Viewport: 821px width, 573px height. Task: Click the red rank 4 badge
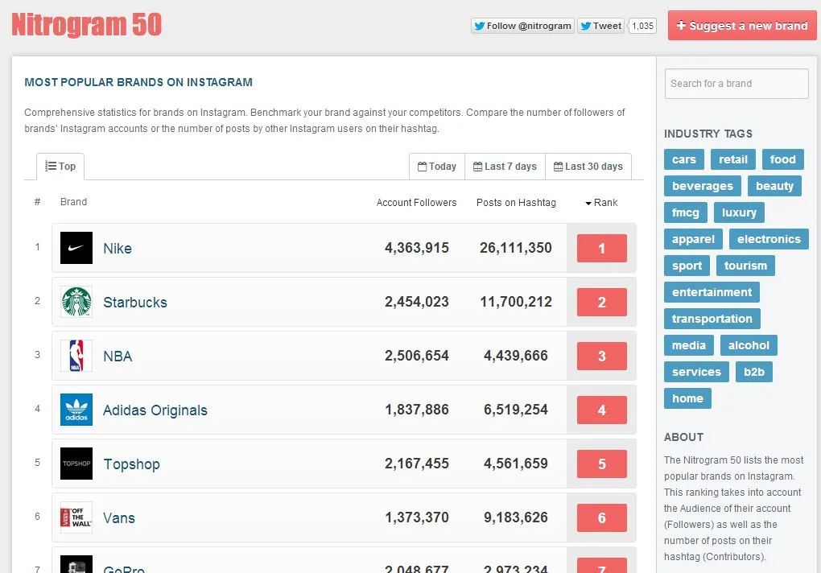601,410
